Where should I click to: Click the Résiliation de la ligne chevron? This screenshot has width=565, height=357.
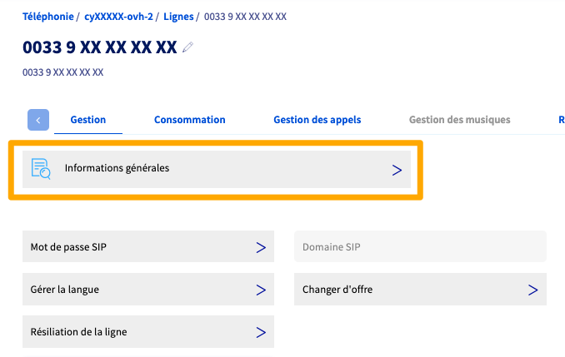[x=261, y=332]
